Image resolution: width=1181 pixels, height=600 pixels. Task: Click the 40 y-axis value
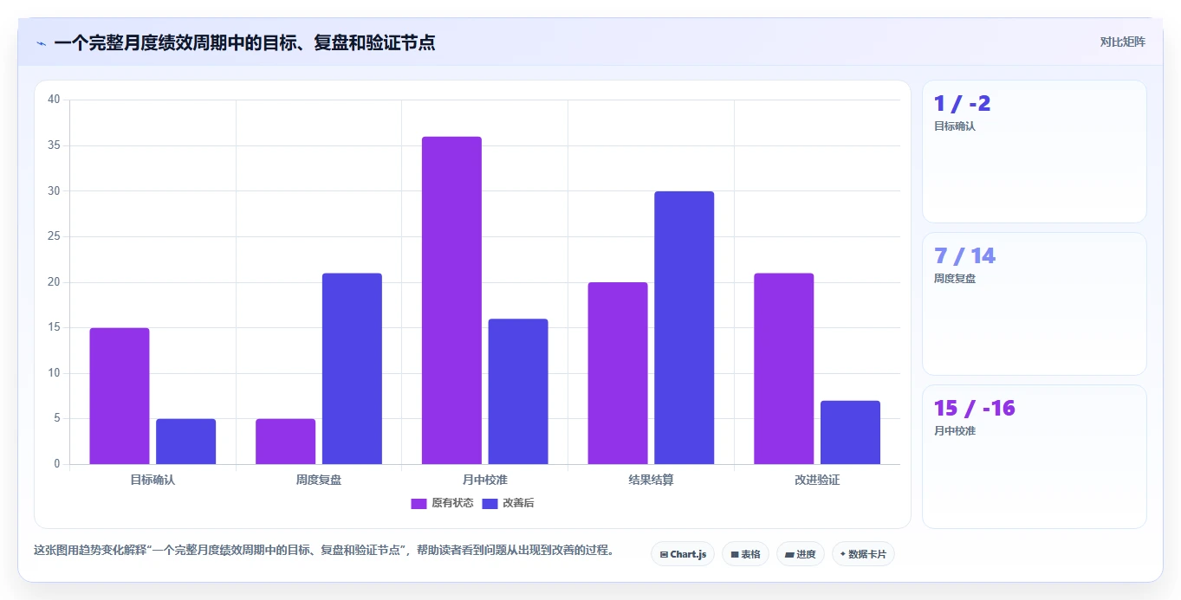[54, 100]
